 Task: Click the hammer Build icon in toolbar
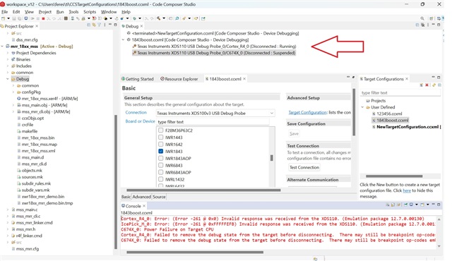pyautogui.click(x=158, y=18)
